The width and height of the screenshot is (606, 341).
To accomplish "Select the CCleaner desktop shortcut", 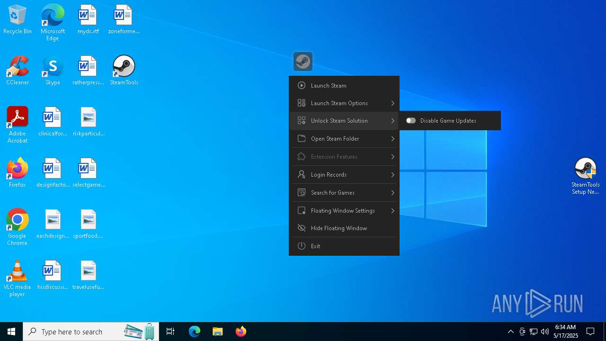I will coord(18,71).
